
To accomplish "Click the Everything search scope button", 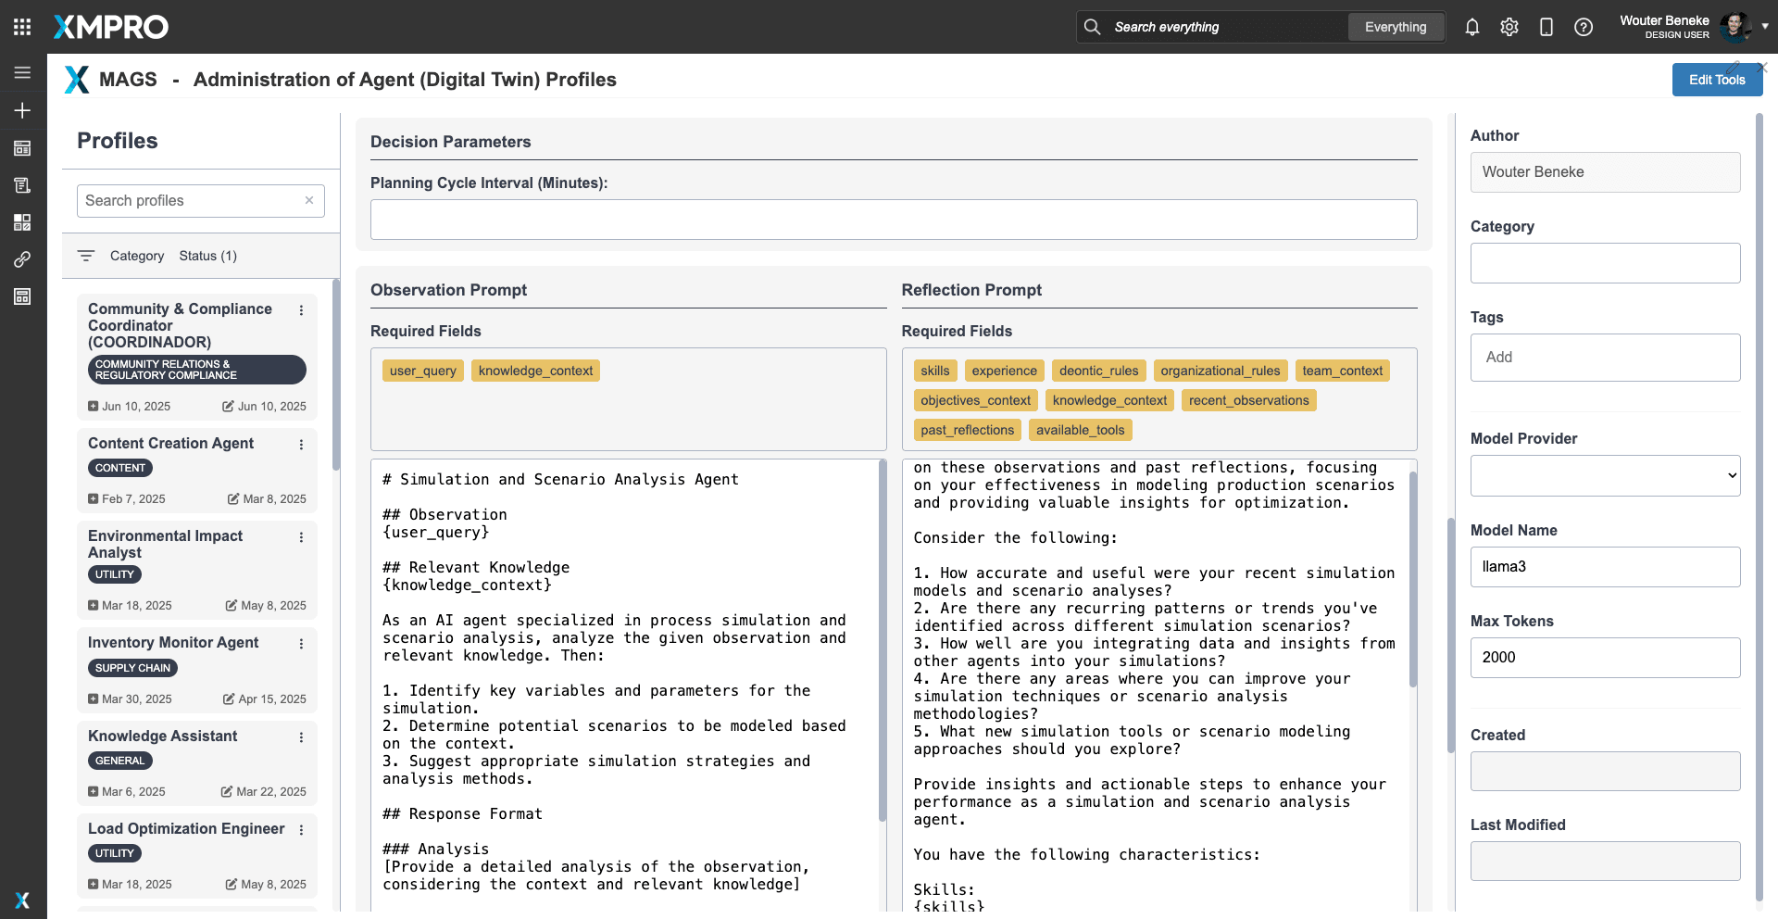I will pyautogui.click(x=1395, y=27).
